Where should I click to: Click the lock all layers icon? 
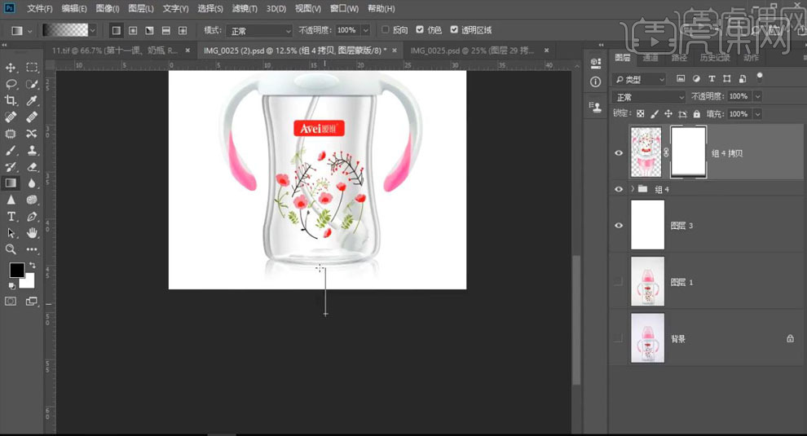coord(697,114)
